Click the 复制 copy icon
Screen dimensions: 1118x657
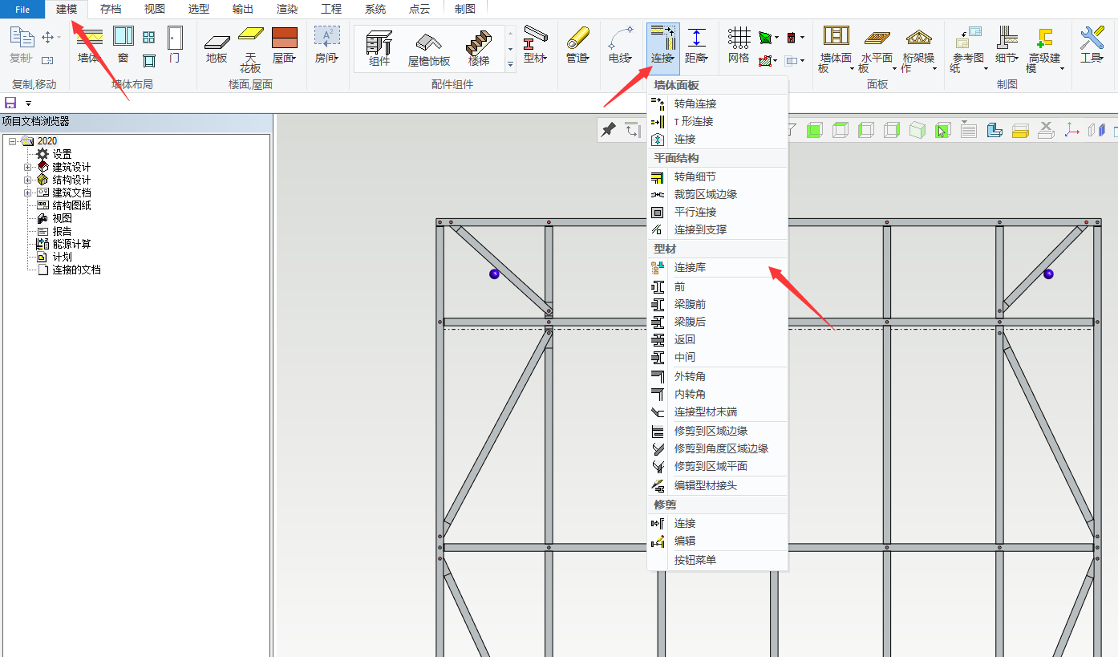pos(22,38)
